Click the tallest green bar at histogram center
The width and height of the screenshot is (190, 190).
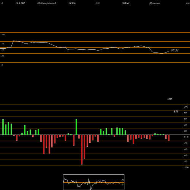pos(76,127)
